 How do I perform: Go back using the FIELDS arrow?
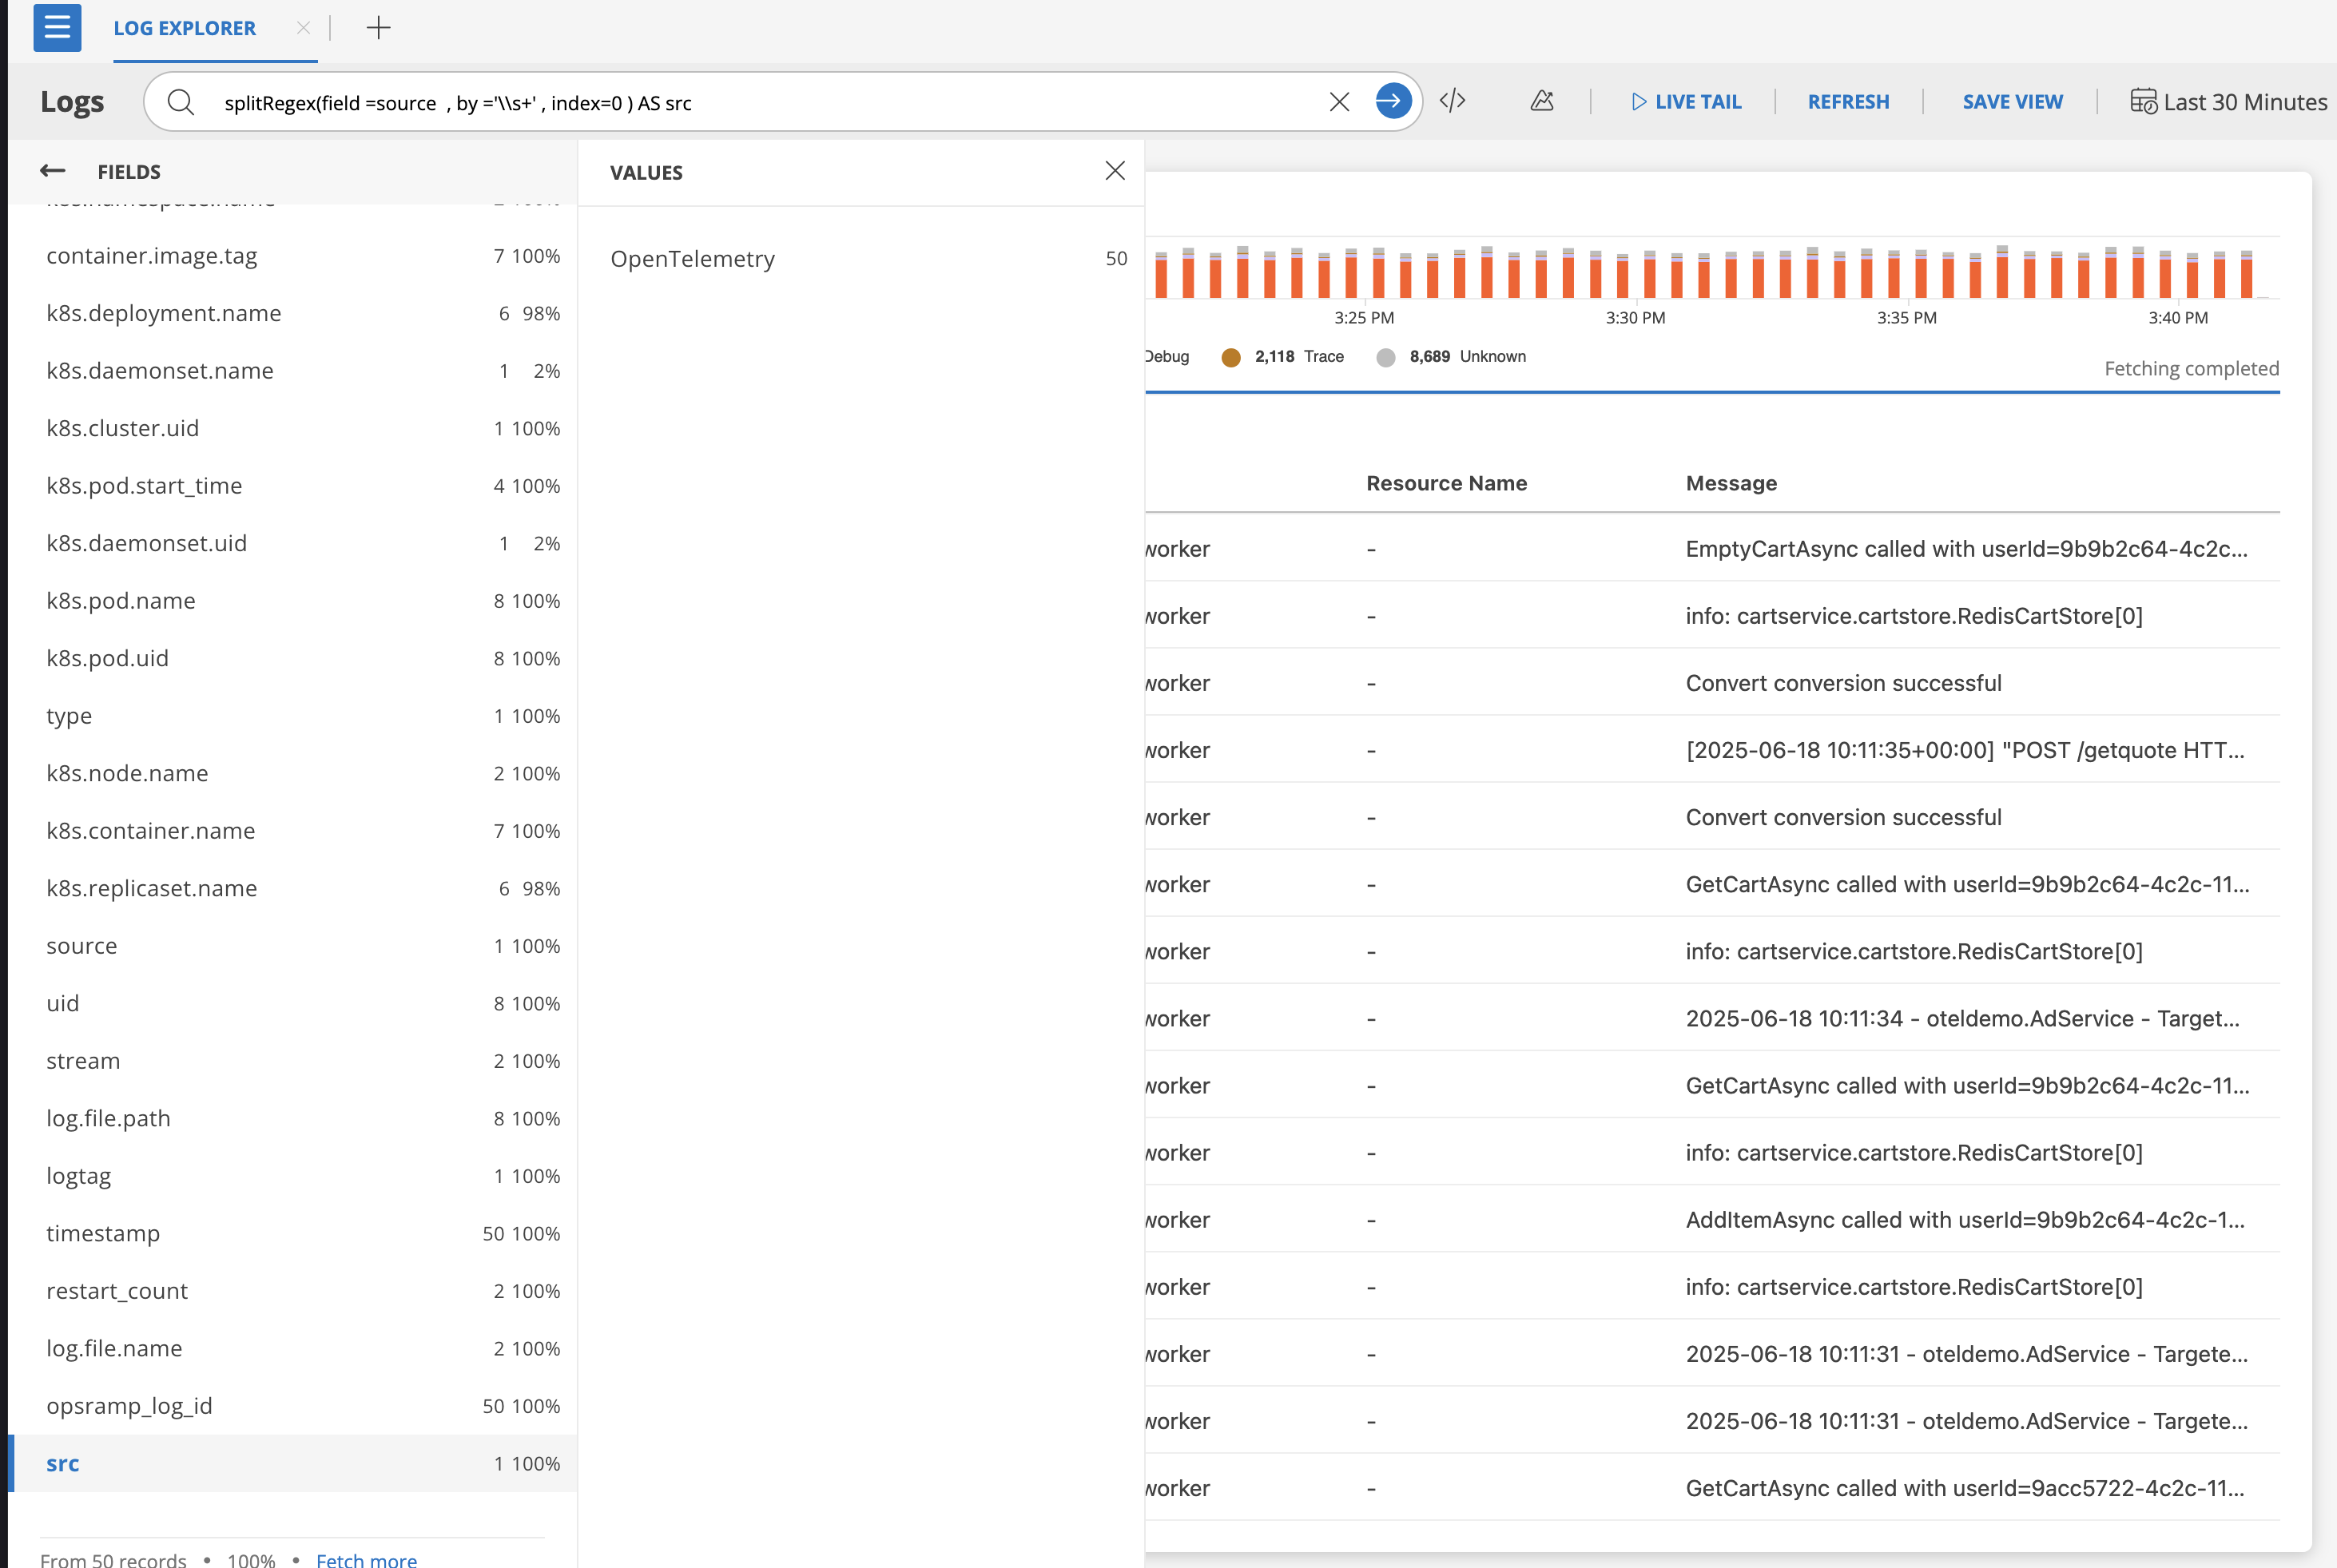click(x=53, y=171)
